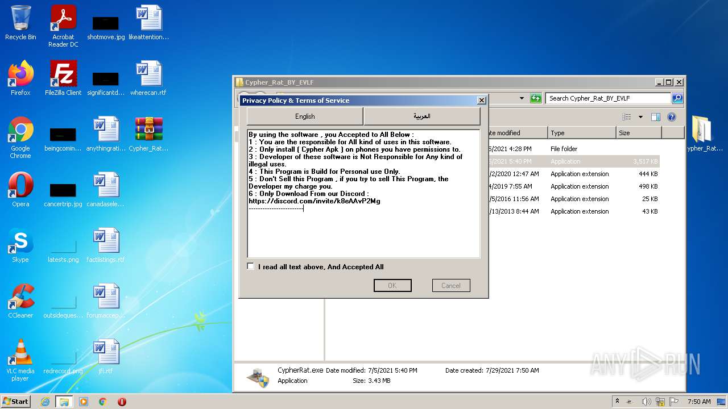Viewport: 728px width, 409px height.
Task: Close the Privacy Policy & Terms dialog
Action: coord(481,101)
